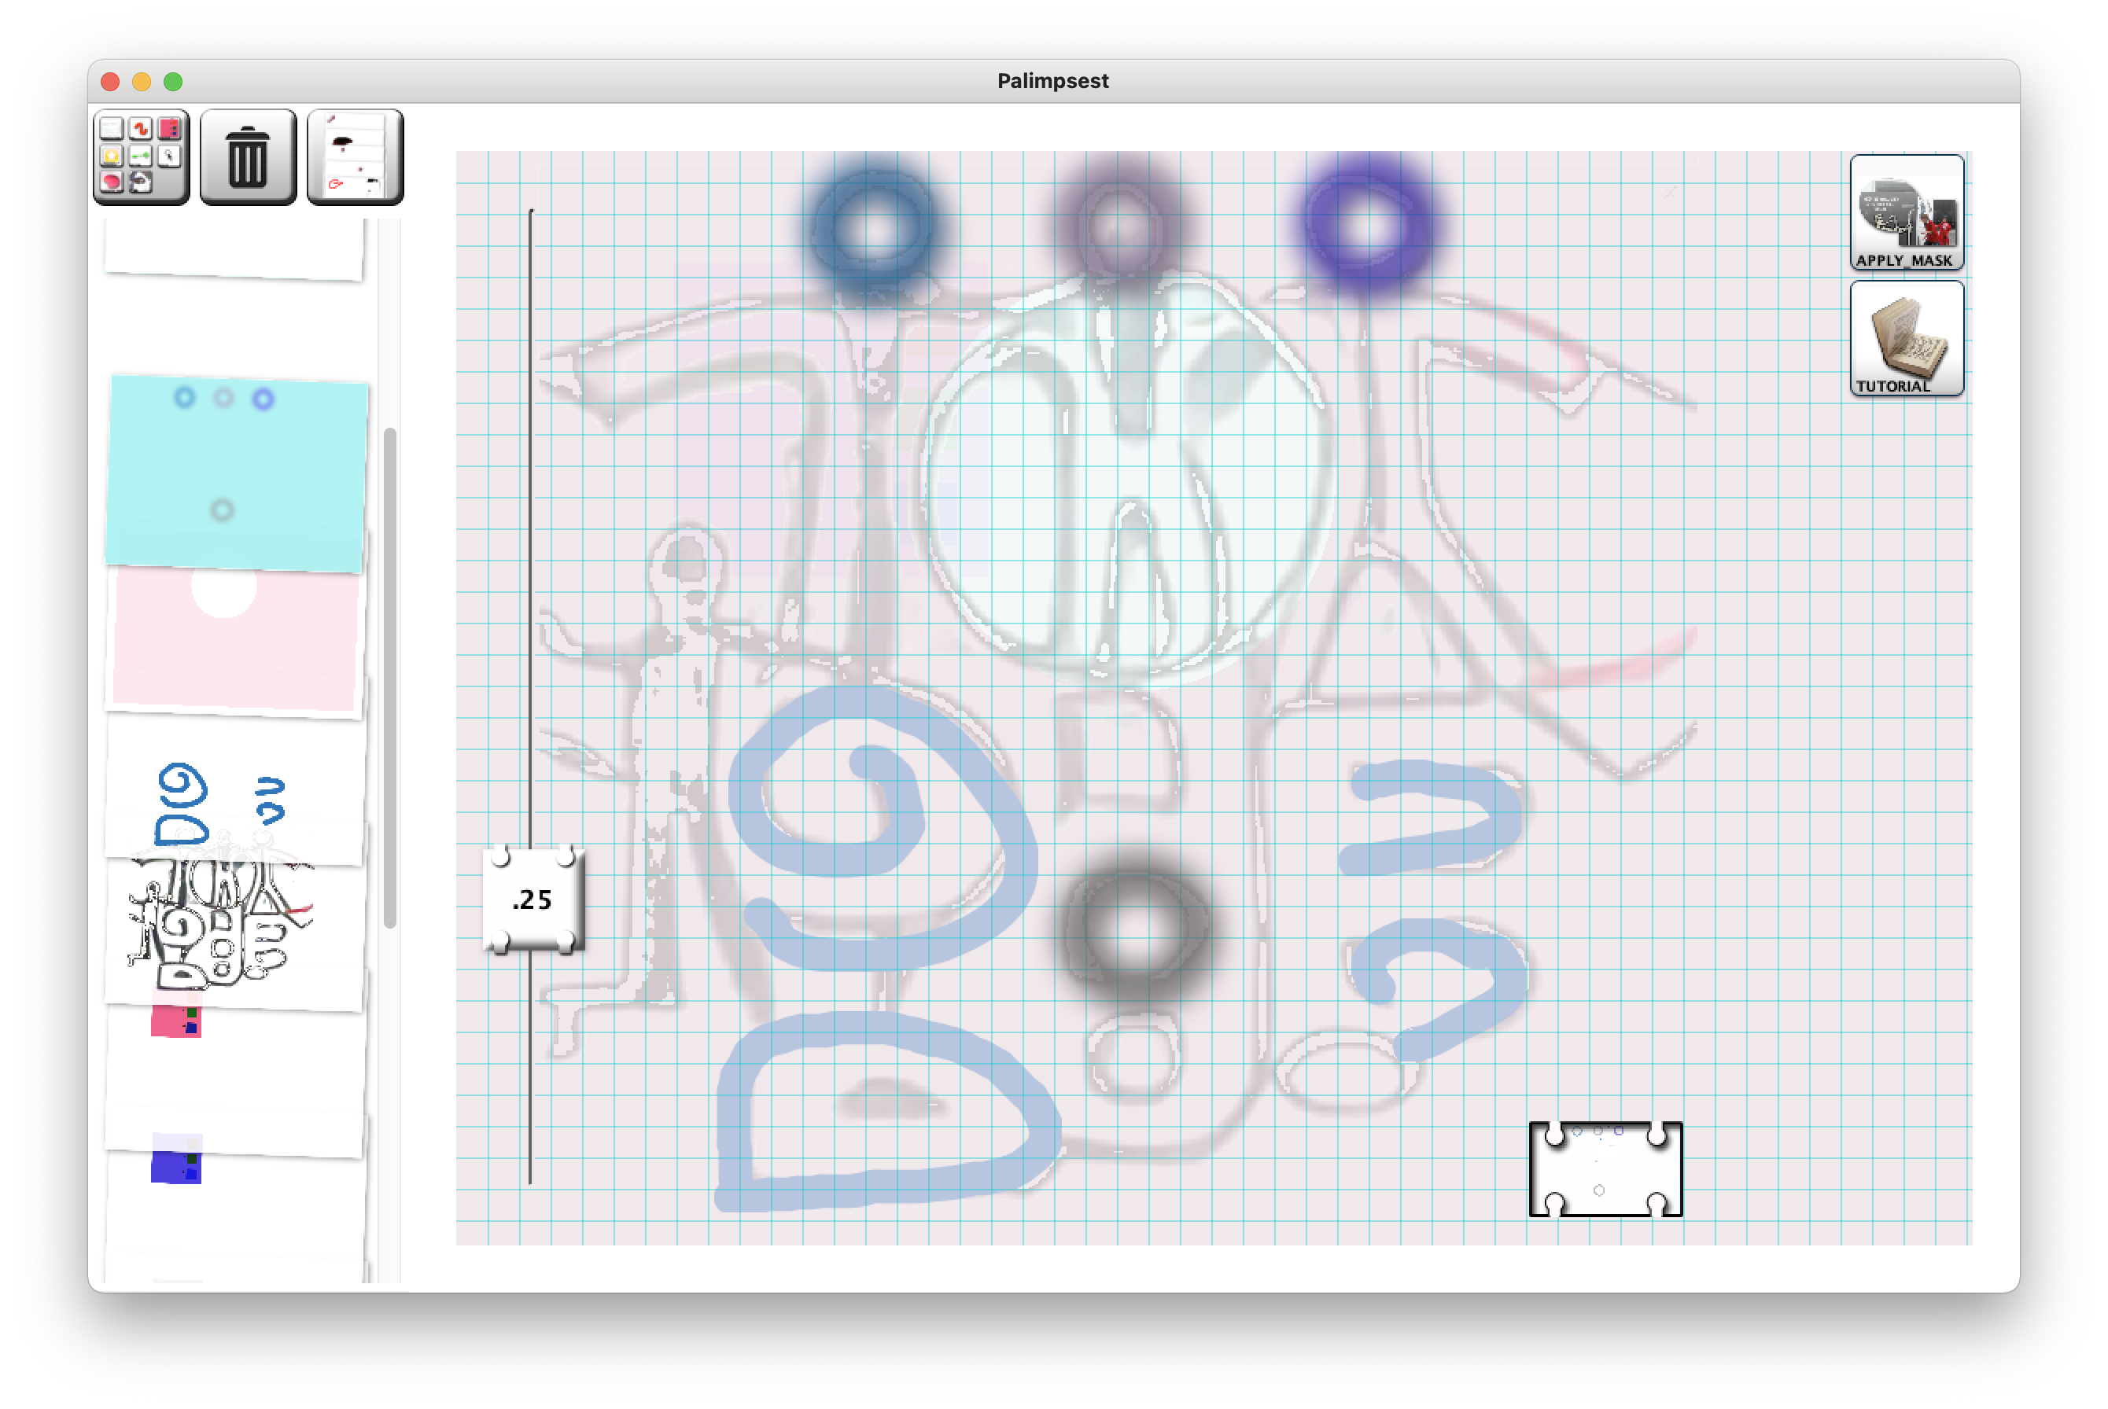2108x1409 pixels.
Task: Click the layer stack preview button
Action: 355,157
